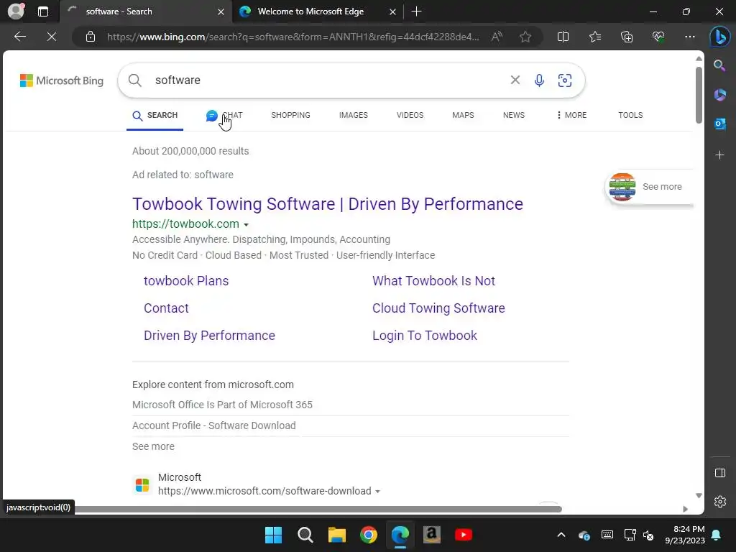Click the Microsoft Bing logo

click(62, 80)
